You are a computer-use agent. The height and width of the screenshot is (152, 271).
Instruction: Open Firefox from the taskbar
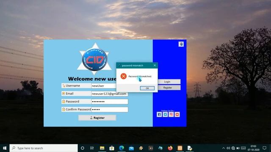(x=170, y=148)
